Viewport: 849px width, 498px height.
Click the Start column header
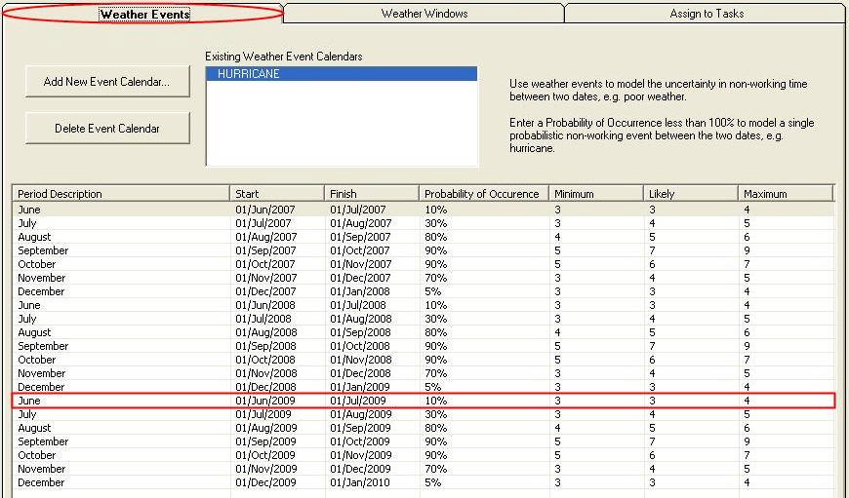click(x=277, y=194)
